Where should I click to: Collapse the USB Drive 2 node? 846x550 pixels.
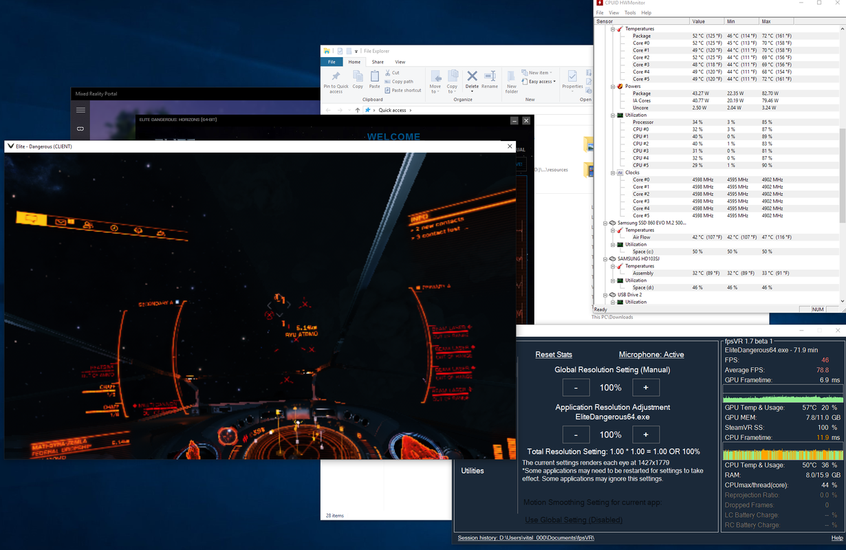[605, 295]
